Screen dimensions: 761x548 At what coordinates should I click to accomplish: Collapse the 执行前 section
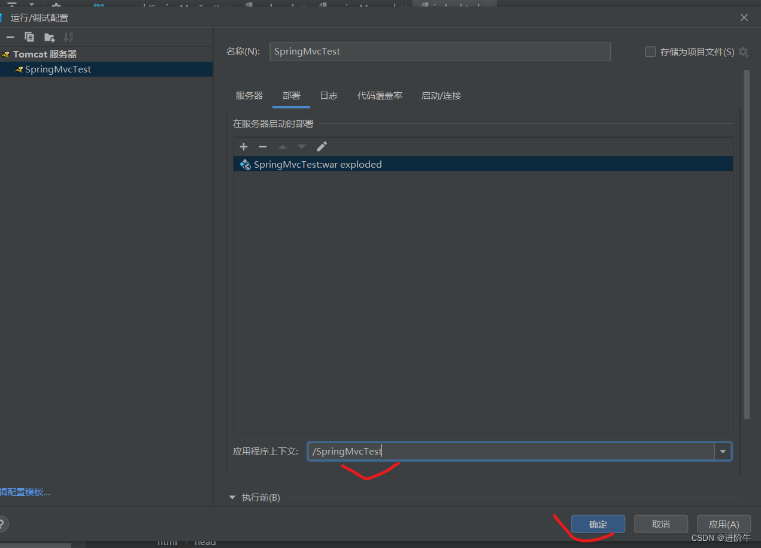[x=233, y=498]
